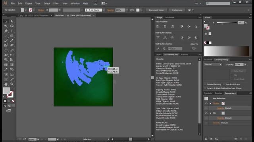Screen dimensions: 254x142
Task: Select the Symbol Sprayer tool
Action: click(x=6, y=75)
